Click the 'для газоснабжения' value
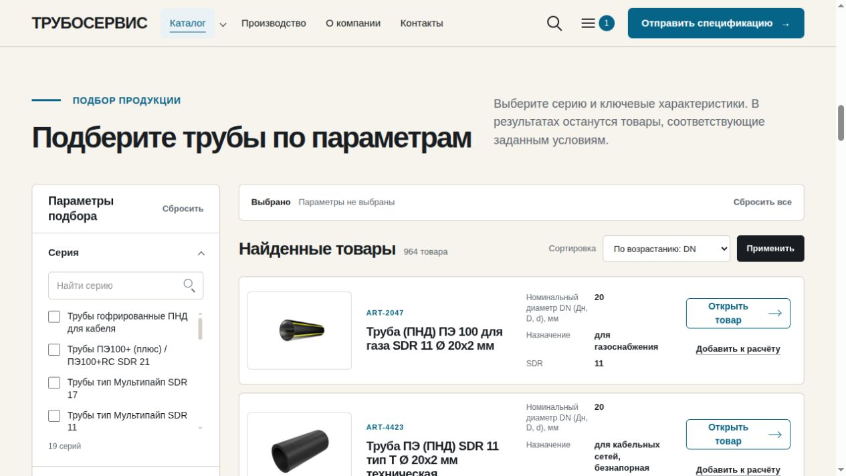 point(626,341)
